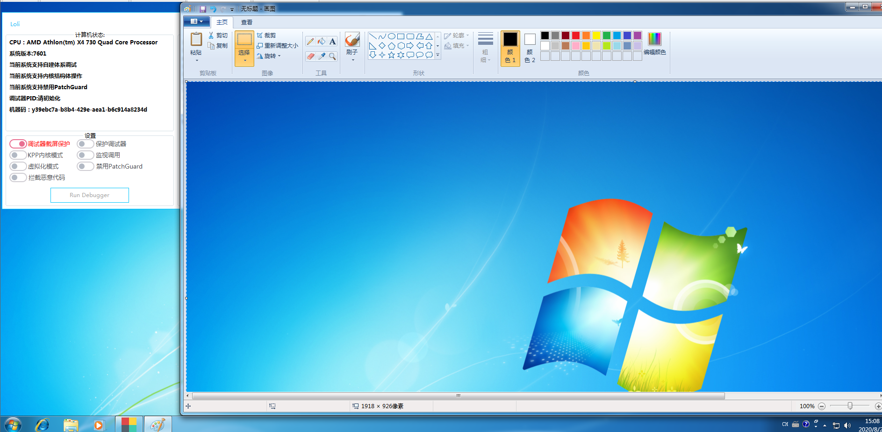Click the Brushes icon

click(x=352, y=40)
